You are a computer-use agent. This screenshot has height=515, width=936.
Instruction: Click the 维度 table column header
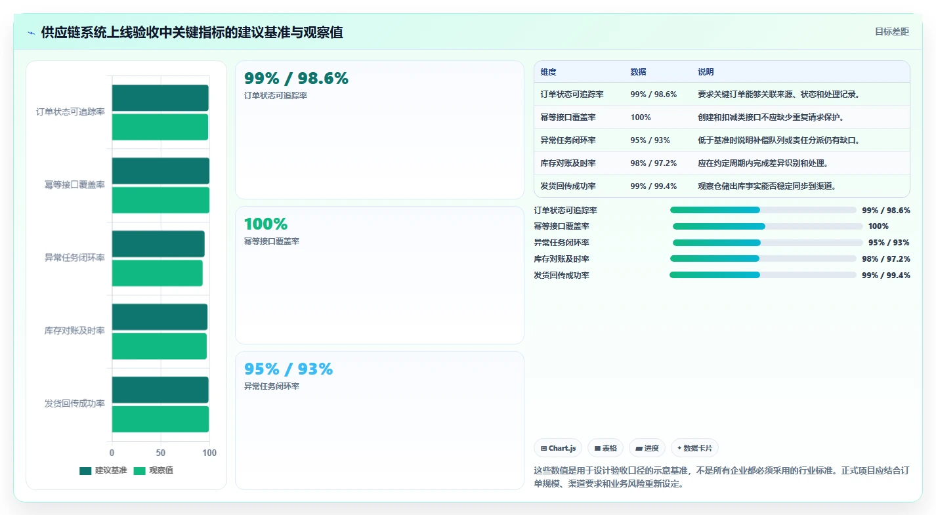point(549,72)
